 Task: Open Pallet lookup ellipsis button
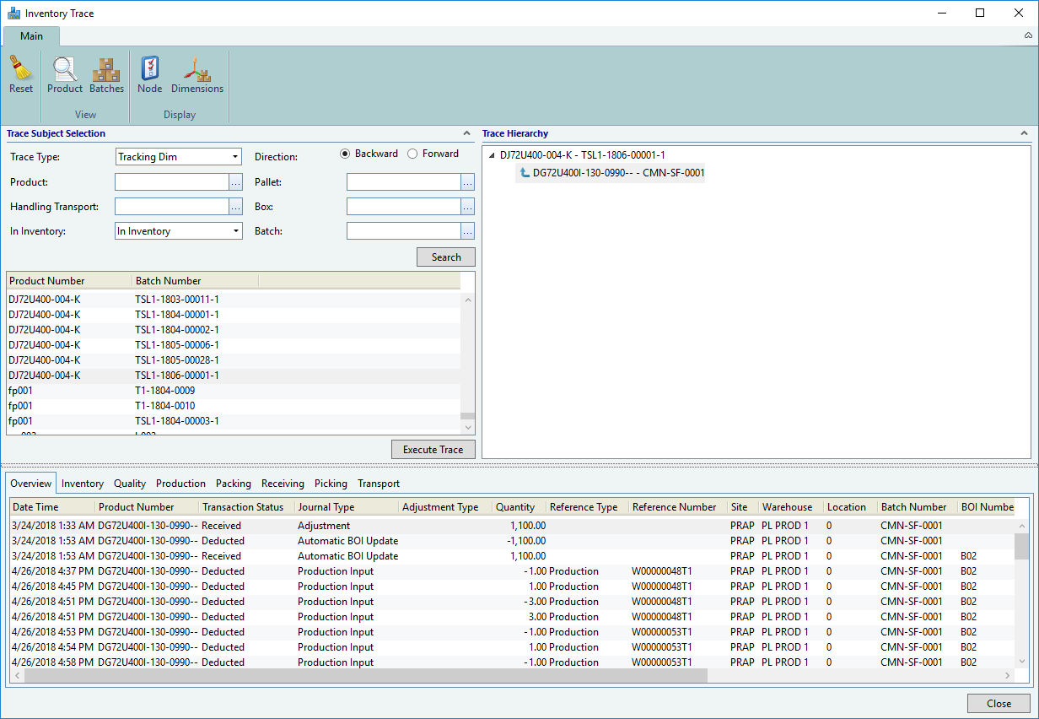coord(467,182)
